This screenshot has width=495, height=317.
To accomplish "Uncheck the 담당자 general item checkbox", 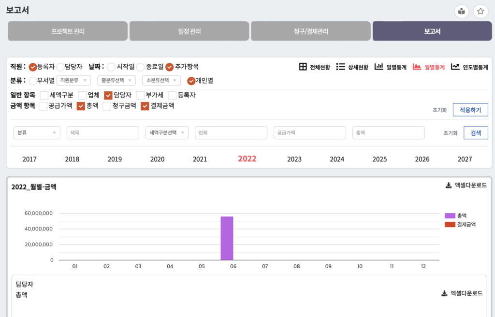I will pyautogui.click(x=108, y=95).
